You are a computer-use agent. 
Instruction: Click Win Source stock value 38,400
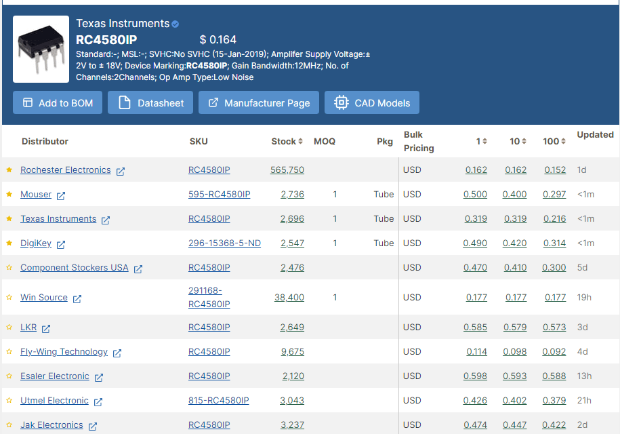pos(289,297)
